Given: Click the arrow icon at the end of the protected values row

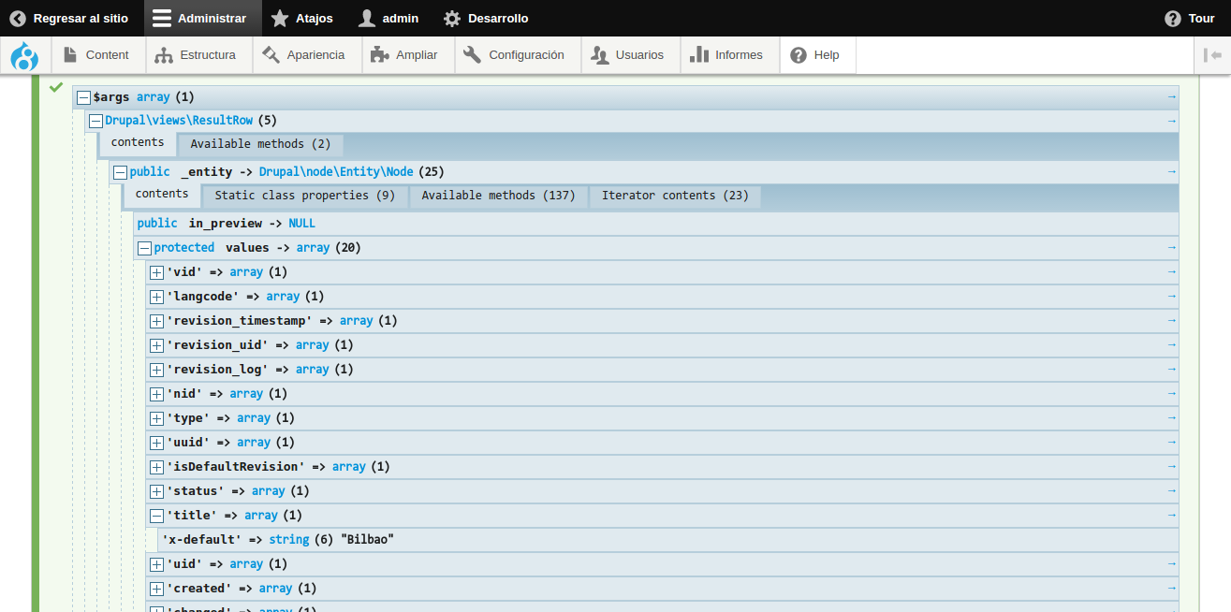Looking at the screenshot, I should point(1171,247).
